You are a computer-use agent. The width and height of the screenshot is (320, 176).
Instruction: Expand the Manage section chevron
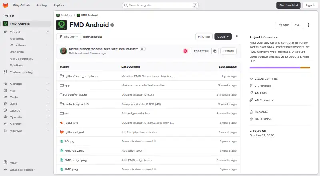click(x=48, y=84)
